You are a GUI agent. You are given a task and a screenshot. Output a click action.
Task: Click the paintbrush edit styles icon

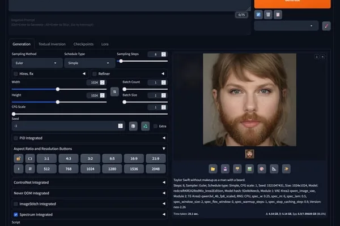pyautogui.click(x=326, y=26)
